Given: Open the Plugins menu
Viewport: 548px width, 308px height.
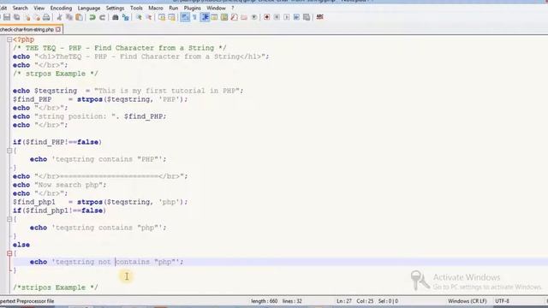Looking at the screenshot, I should point(192,8).
